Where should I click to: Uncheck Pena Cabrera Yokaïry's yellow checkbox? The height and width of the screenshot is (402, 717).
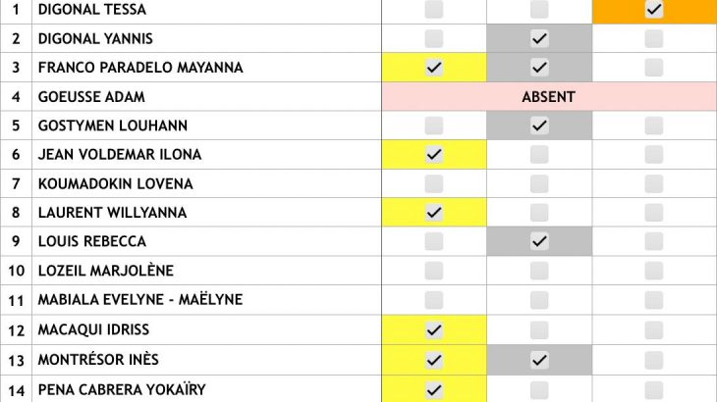(434, 390)
